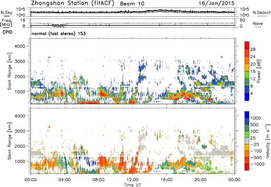
Task: Click the "20" Power colorbar value
Action: click(x=253, y=64)
